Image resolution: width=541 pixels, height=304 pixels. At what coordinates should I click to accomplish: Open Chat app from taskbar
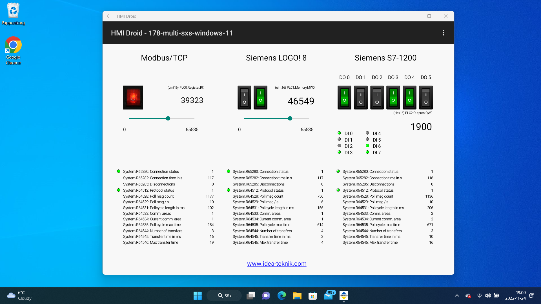(266, 296)
